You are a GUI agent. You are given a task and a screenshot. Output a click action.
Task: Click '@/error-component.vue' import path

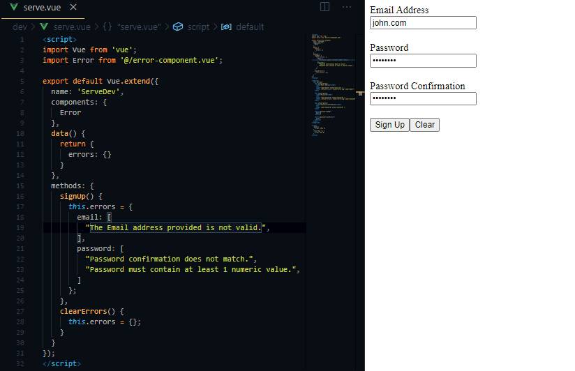point(169,60)
